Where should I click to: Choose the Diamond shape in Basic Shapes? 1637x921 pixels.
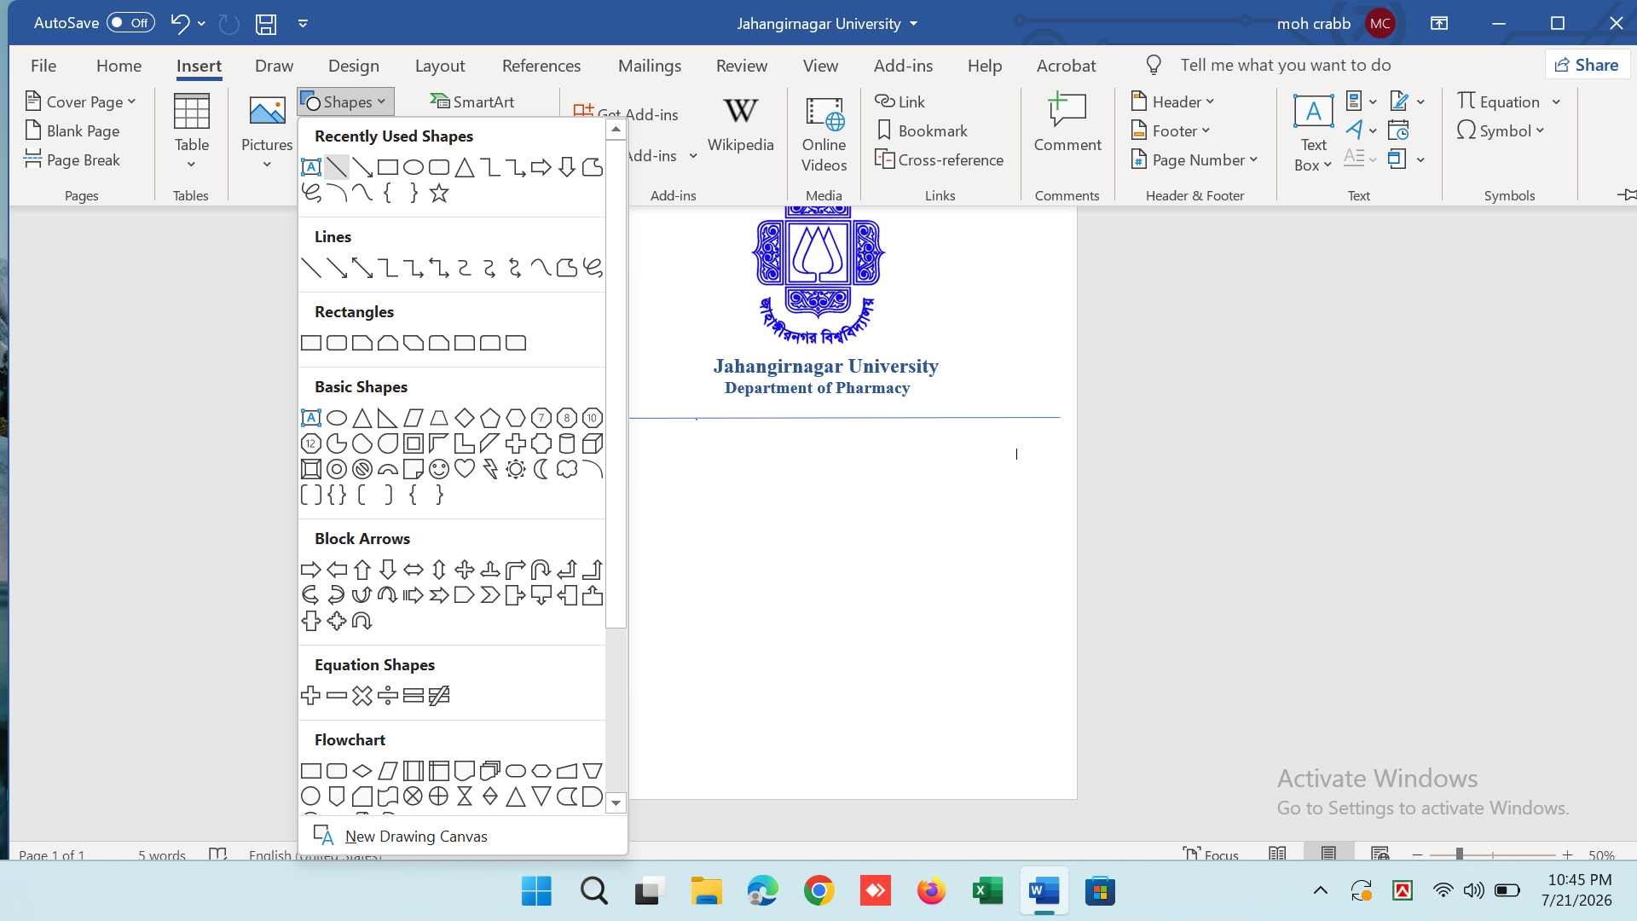(465, 418)
